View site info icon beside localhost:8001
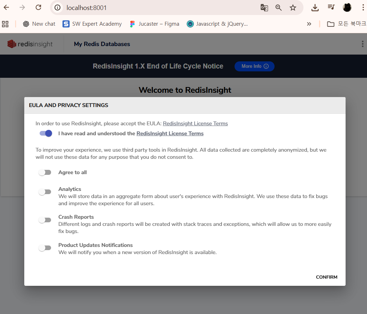The height and width of the screenshot is (314, 367). (x=57, y=8)
